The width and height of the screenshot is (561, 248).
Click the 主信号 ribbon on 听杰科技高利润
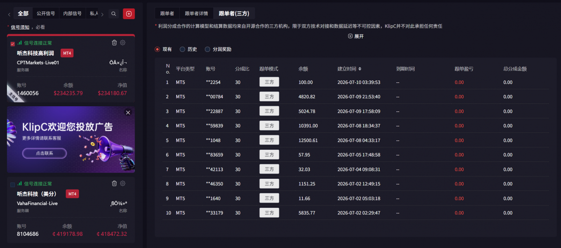[15, 95]
